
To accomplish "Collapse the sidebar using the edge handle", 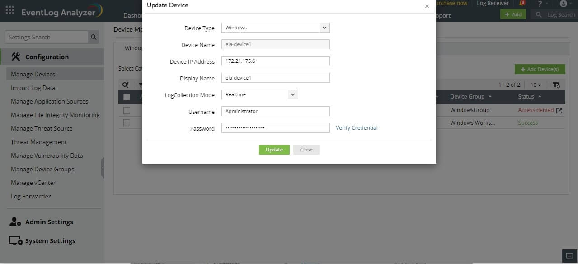I will (103, 167).
